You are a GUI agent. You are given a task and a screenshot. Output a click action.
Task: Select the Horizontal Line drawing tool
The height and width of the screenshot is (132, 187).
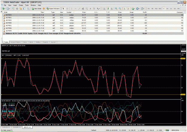[75, 9]
